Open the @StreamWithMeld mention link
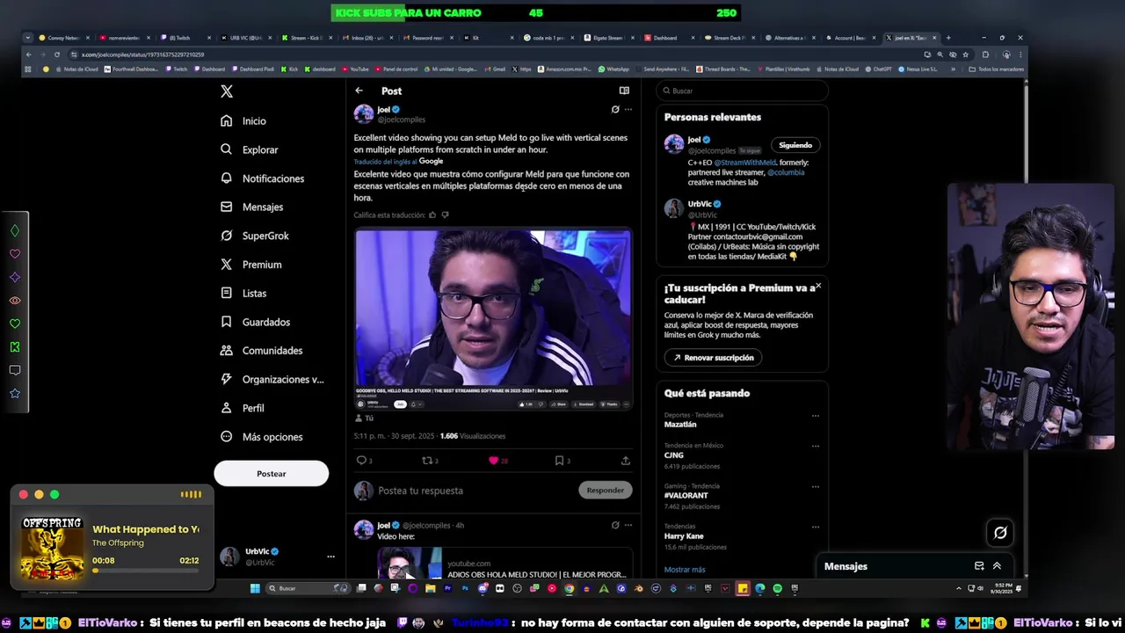Screen dimensions: 1125x633 tap(744, 163)
